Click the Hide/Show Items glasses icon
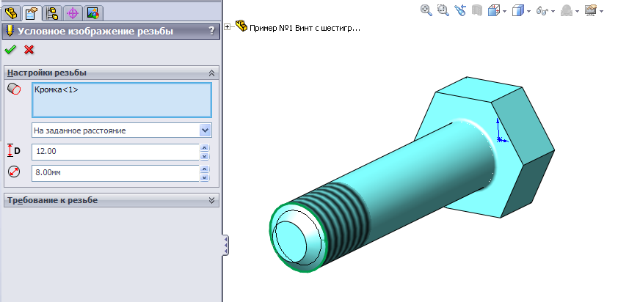 [542, 11]
